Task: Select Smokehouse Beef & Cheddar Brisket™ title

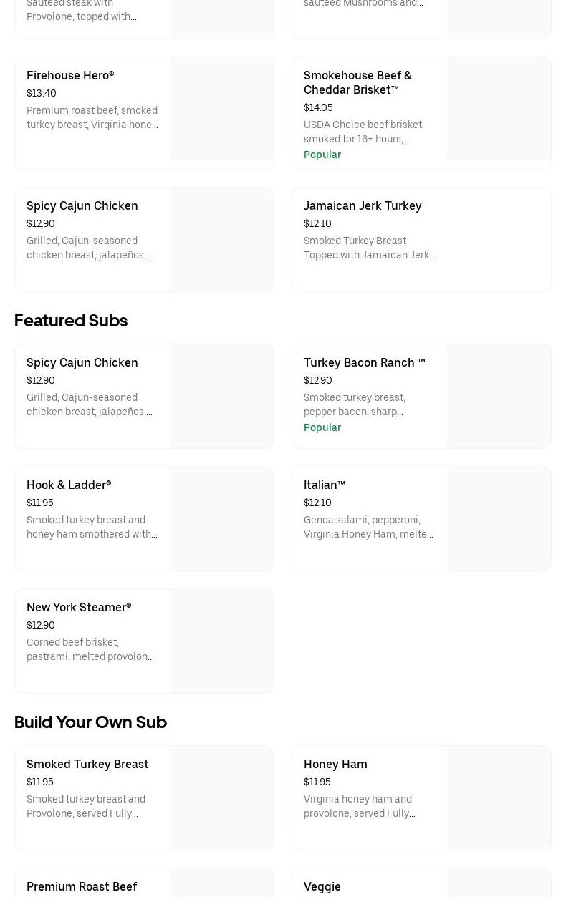Action: (x=357, y=82)
